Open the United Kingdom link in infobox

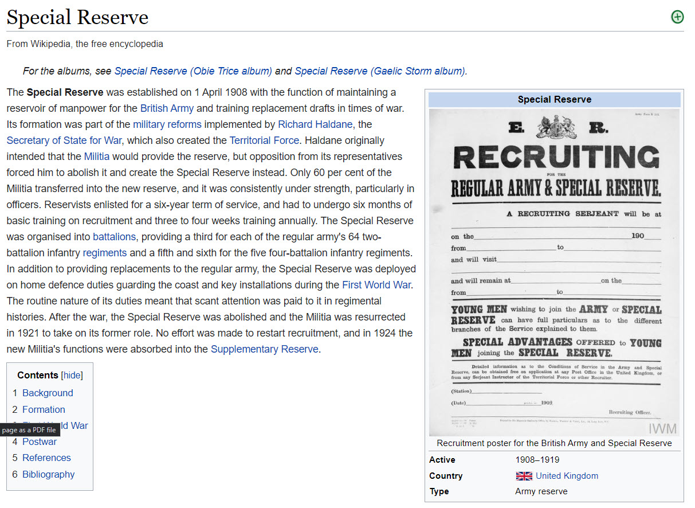567,476
